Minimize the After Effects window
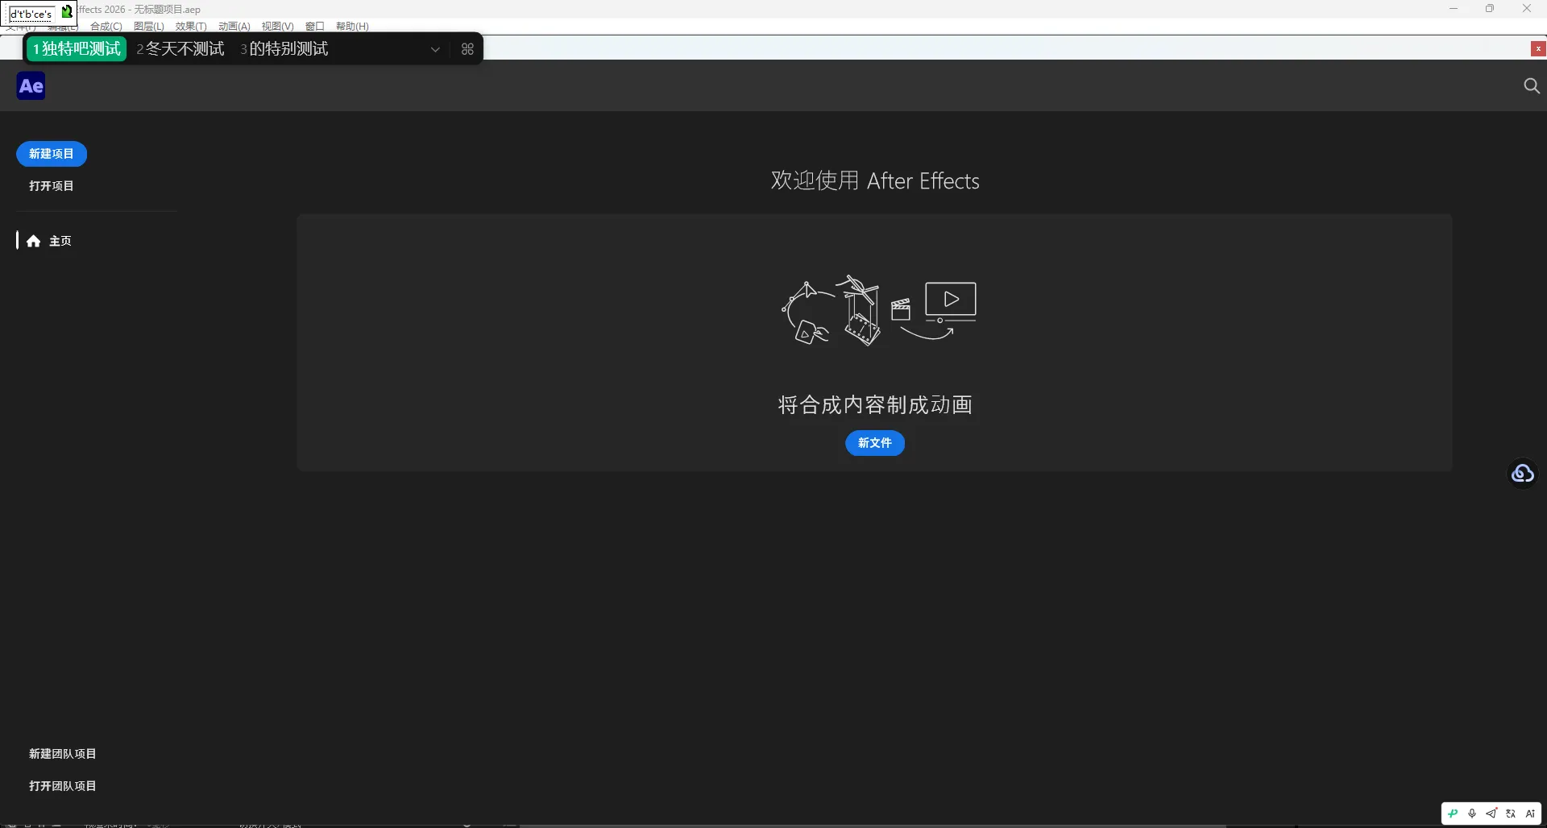The width and height of the screenshot is (1547, 828). (1454, 9)
